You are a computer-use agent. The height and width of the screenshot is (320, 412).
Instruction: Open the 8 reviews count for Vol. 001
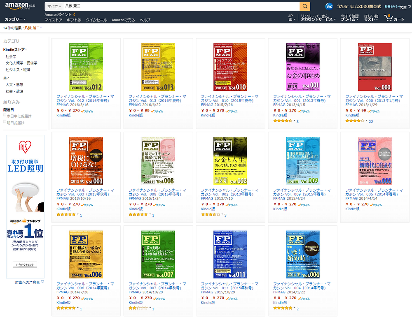[x=297, y=121]
